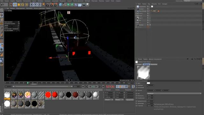Viewport: 204px width, 115px height.
Task: Add a cube primitive object
Action: point(61,5)
